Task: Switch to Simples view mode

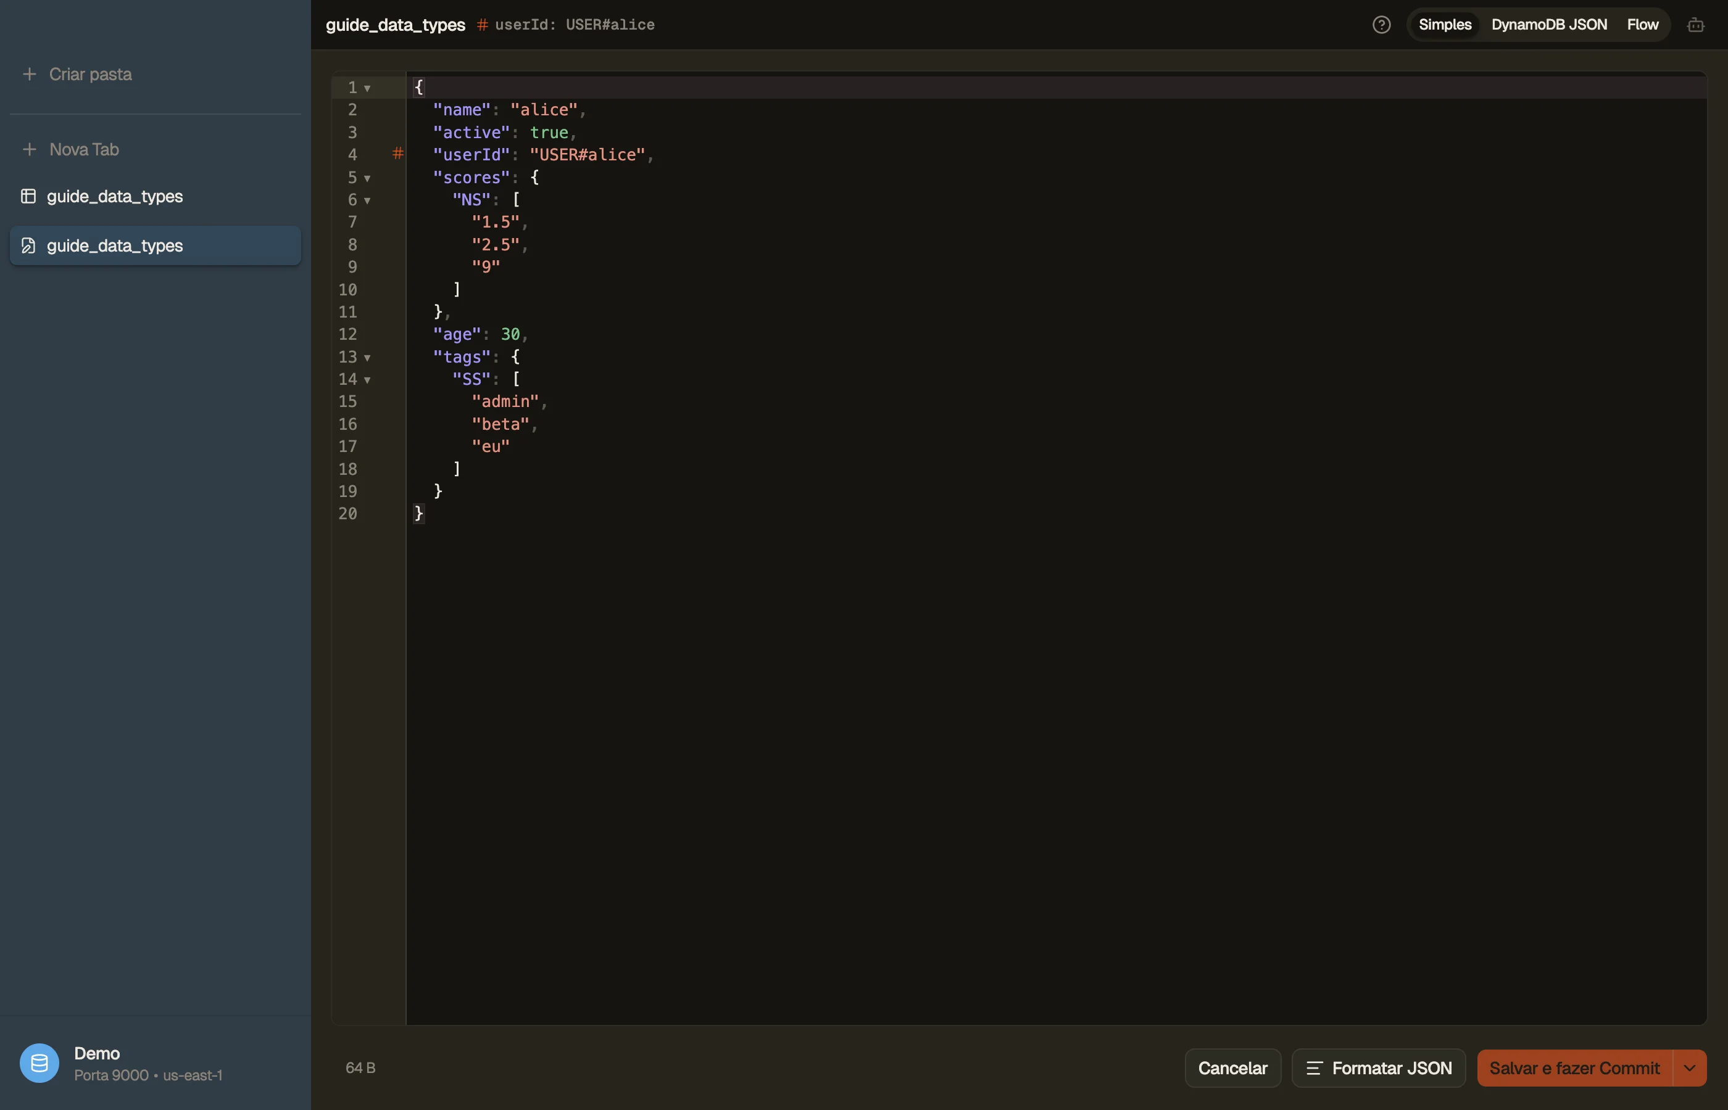Action: pyautogui.click(x=1445, y=25)
